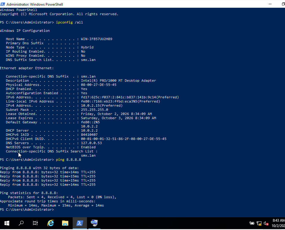
Task: Open Task View from the taskbar
Action: click(x=35, y=223)
